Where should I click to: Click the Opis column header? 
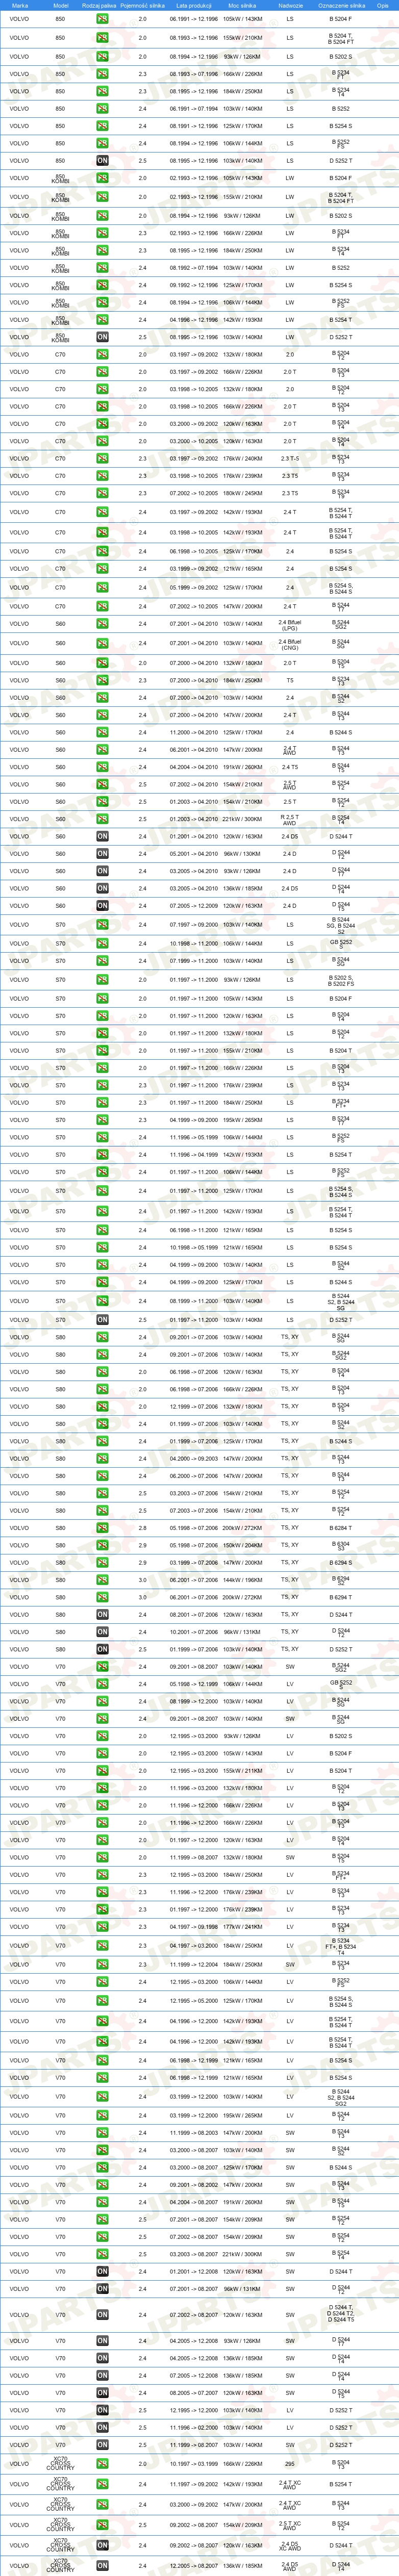tap(383, 5)
